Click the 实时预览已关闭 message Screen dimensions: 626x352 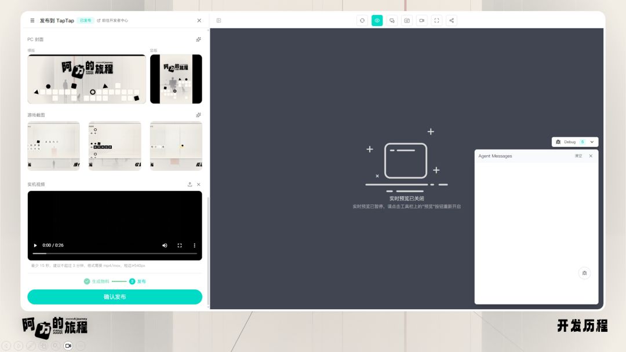[406, 198]
